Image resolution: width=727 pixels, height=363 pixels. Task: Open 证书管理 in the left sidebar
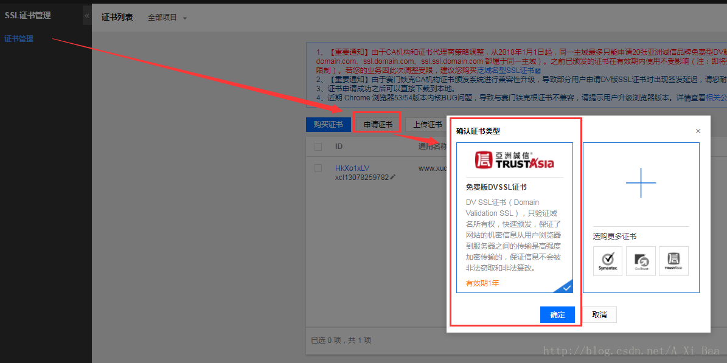pyautogui.click(x=19, y=39)
